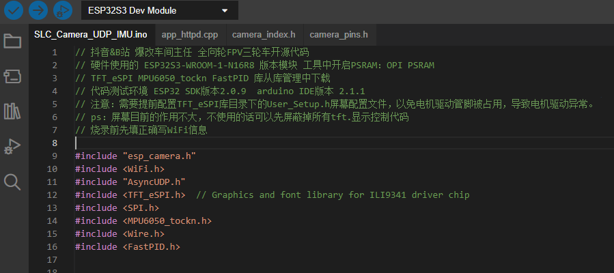
Task: Click the #include keyword on line 9
Action: click(x=96, y=156)
